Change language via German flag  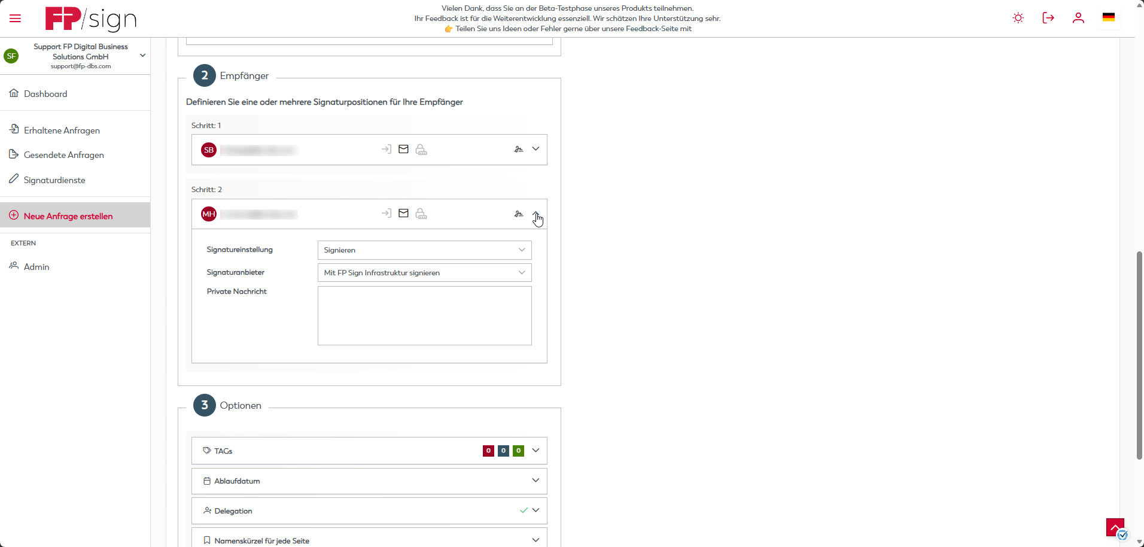pos(1109,17)
